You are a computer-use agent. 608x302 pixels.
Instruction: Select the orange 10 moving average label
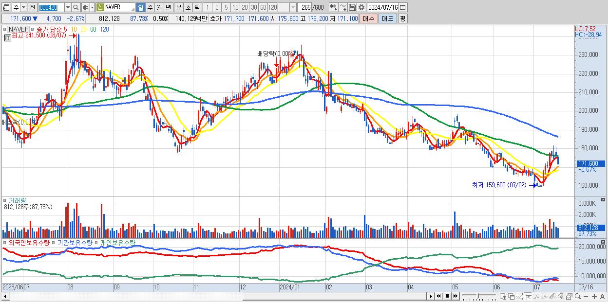pyautogui.click(x=74, y=29)
